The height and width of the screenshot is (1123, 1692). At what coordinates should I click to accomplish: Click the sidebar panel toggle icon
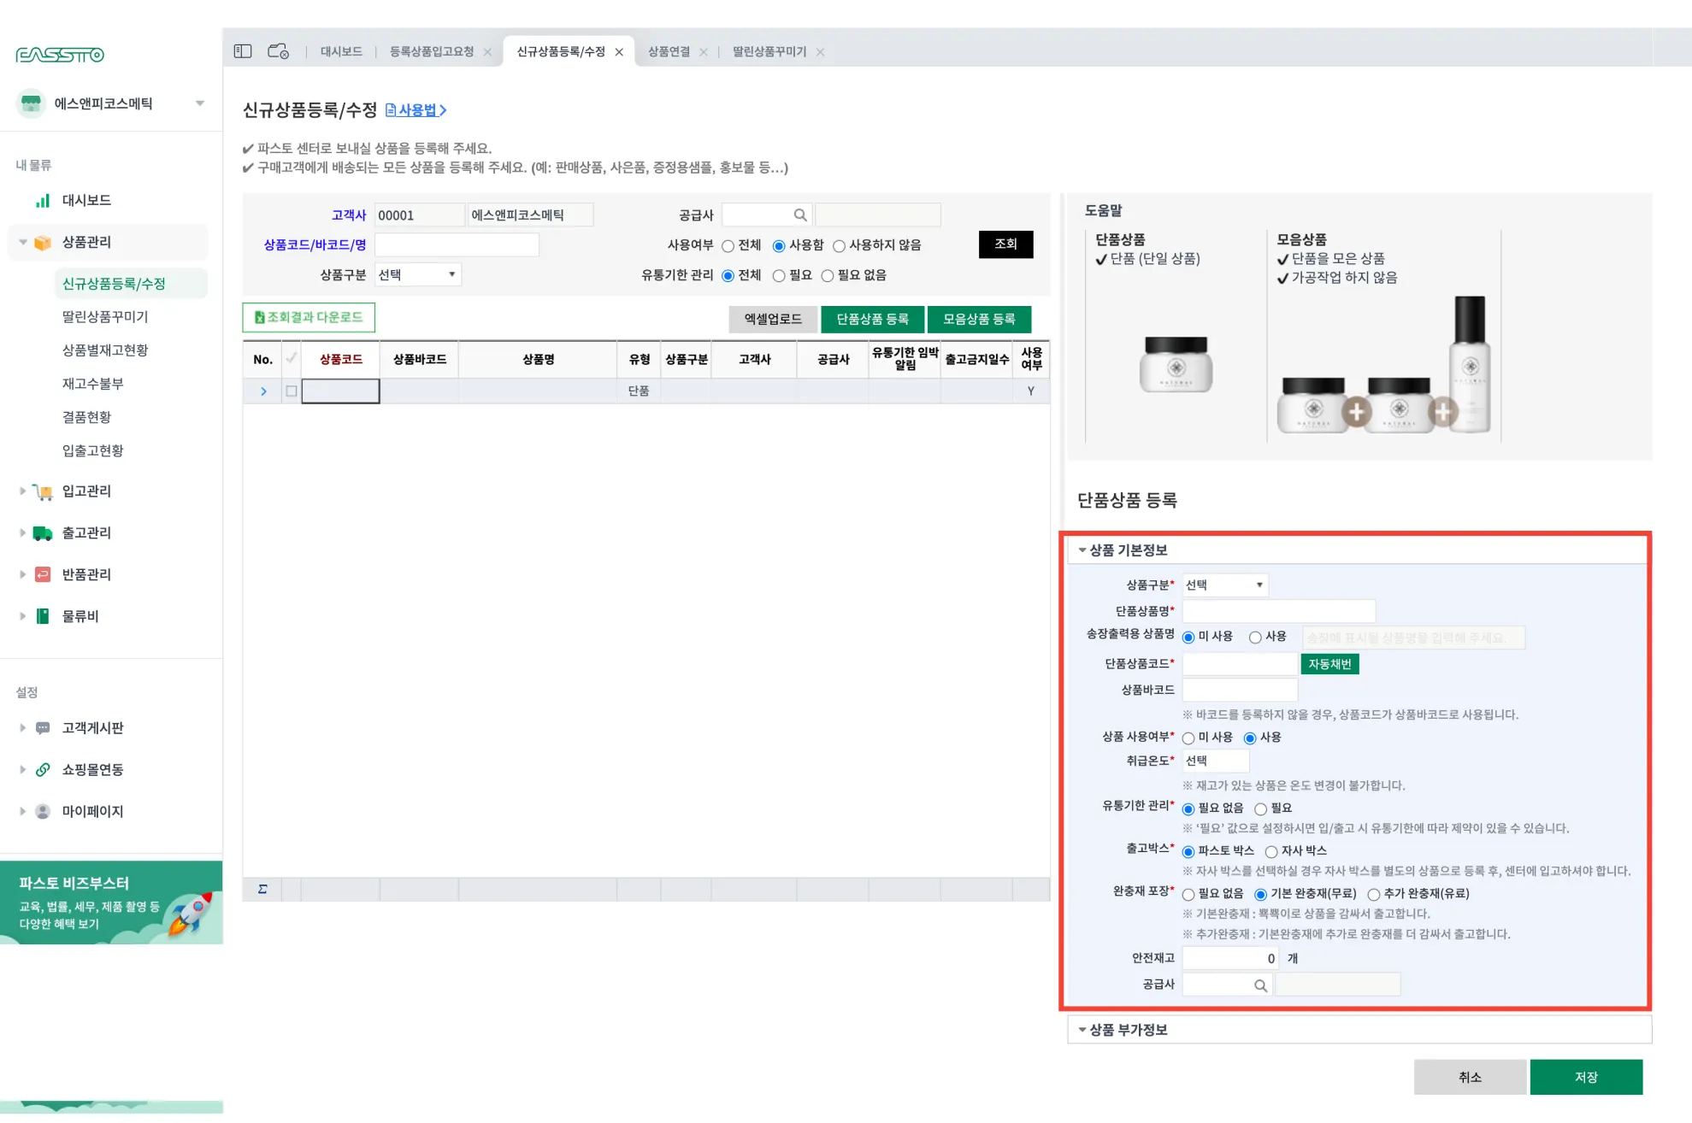243,51
